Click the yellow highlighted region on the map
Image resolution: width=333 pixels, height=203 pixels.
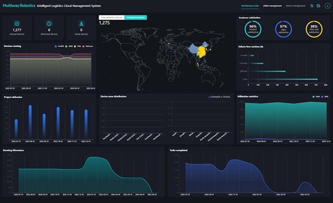[202, 53]
